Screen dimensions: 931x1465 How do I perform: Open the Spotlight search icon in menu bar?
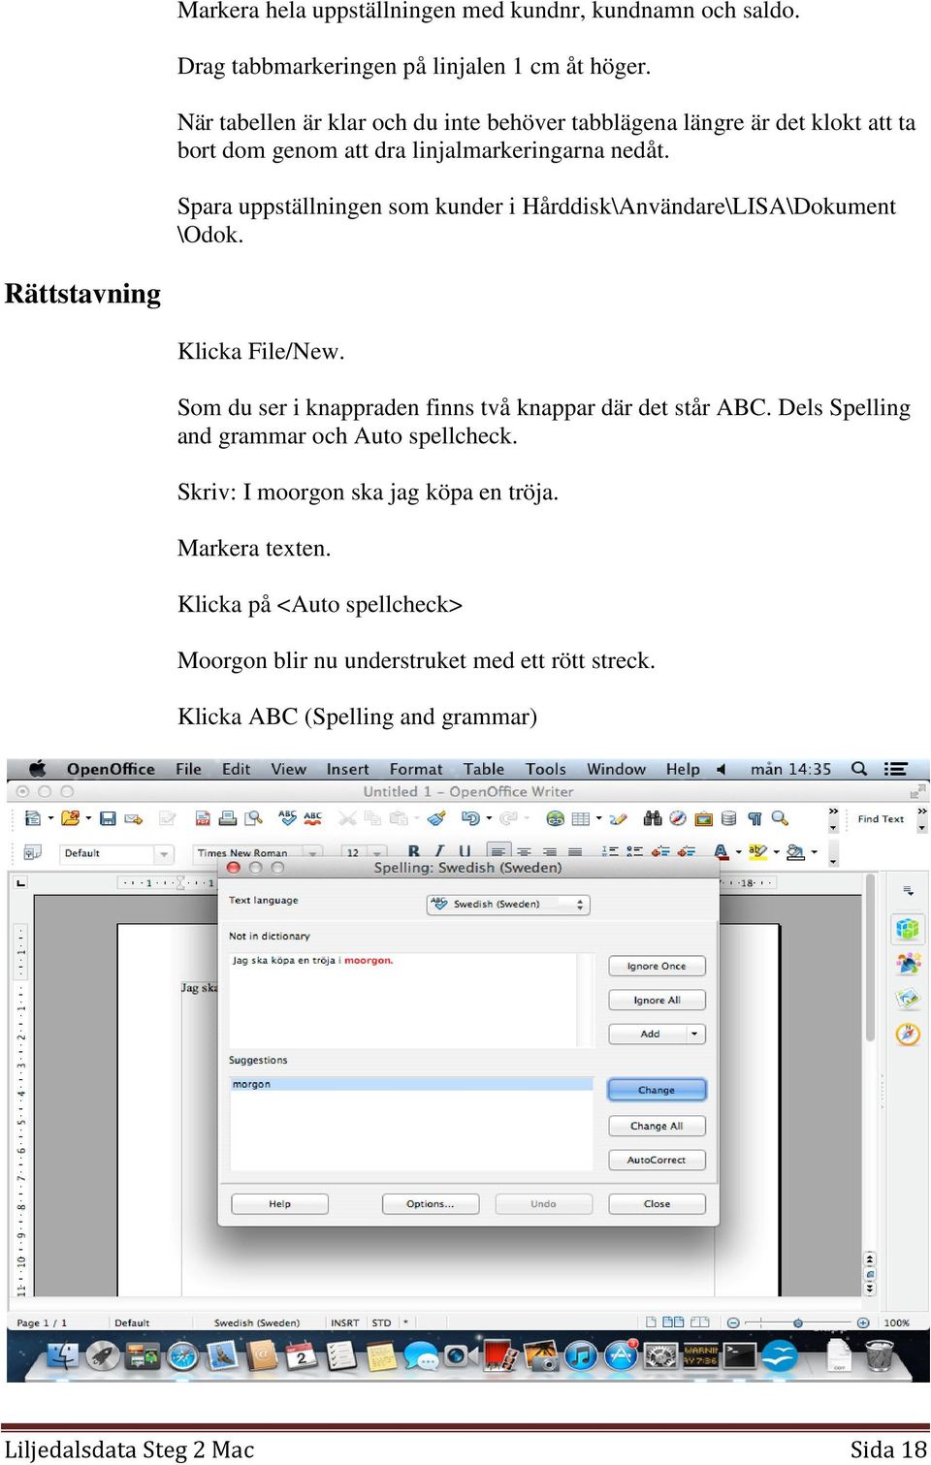point(858,769)
